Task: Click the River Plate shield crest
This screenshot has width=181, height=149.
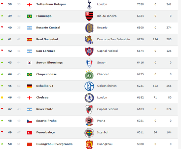Action: 89,109
